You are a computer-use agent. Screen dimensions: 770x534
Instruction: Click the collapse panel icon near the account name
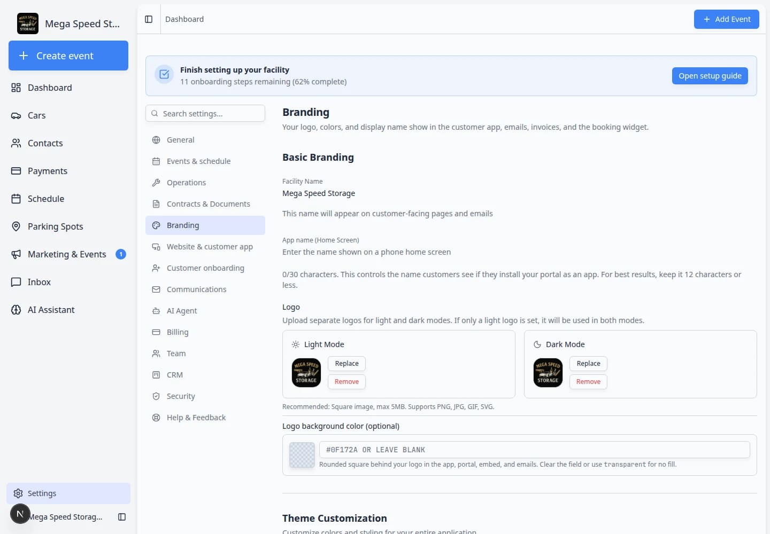pos(122,517)
